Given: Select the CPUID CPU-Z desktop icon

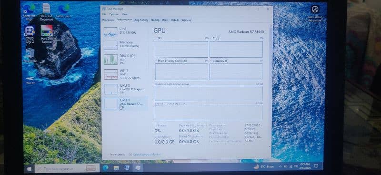Looking at the screenshot, I should tap(30, 34).
